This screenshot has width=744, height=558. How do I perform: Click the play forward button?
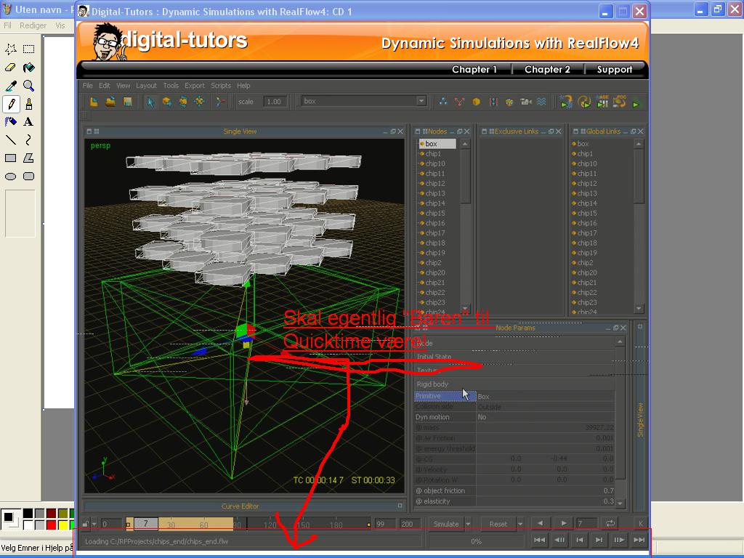click(x=564, y=523)
